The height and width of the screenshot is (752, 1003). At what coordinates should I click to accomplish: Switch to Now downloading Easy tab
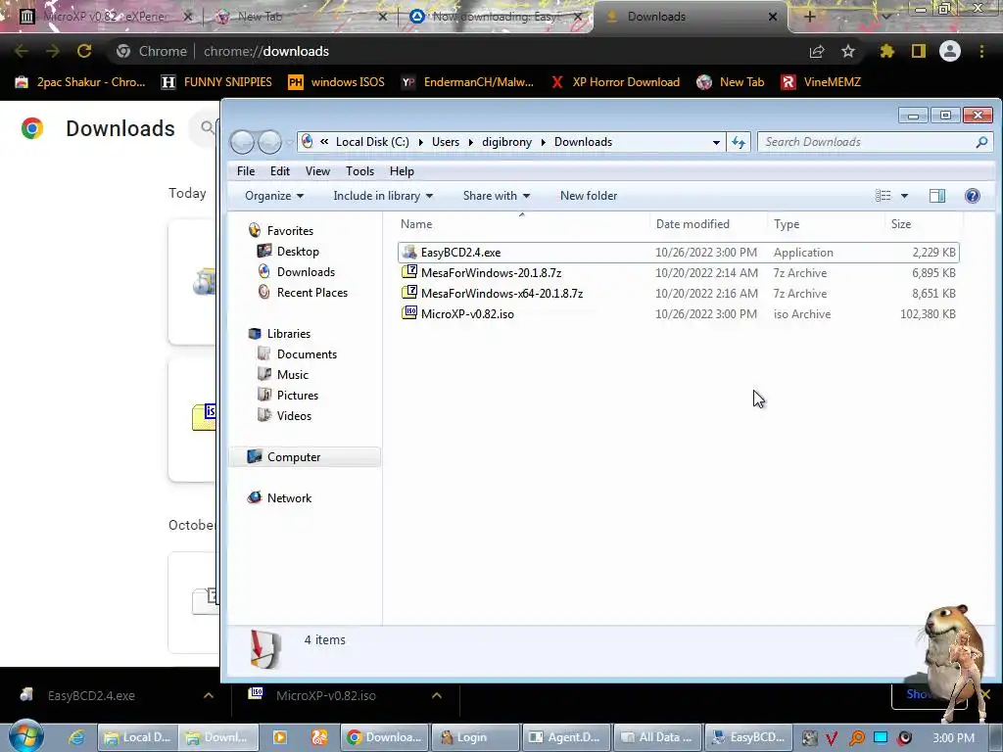pos(496,17)
